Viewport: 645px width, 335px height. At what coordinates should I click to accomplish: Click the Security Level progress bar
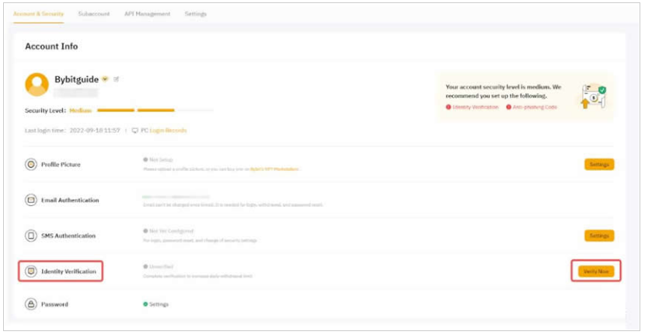tap(154, 110)
